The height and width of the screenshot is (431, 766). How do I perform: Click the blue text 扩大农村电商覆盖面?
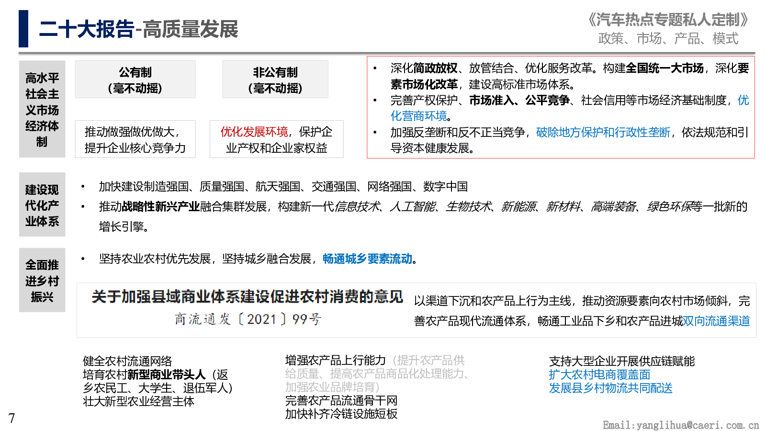point(599,374)
